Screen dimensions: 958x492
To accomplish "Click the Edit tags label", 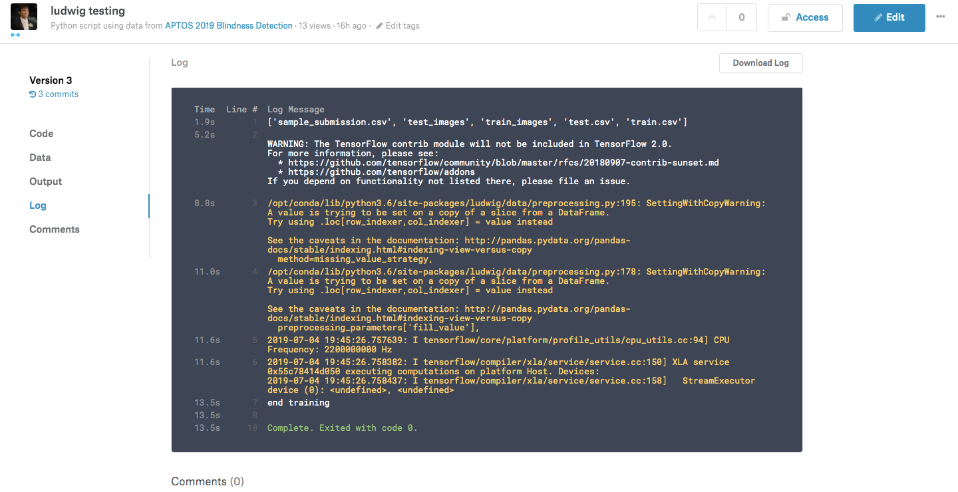I will [x=402, y=25].
